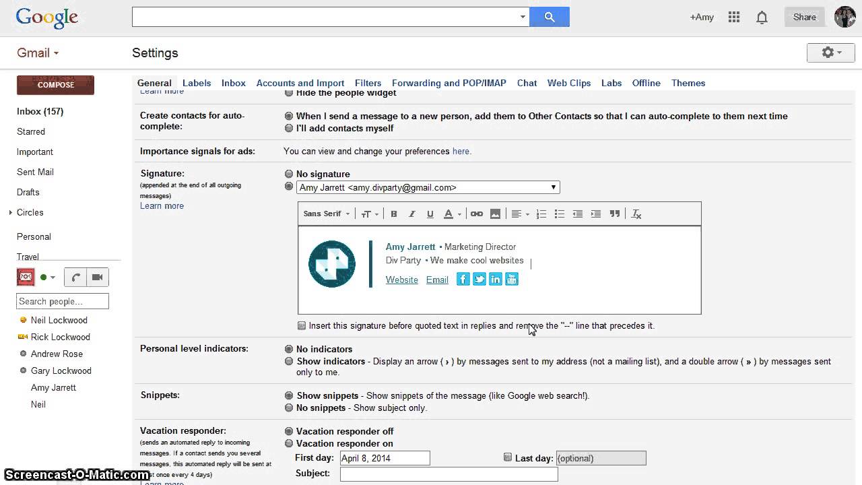Viewport: 862px width, 485px height.
Task: Switch to the Labels tab
Action: tap(197, 83)
